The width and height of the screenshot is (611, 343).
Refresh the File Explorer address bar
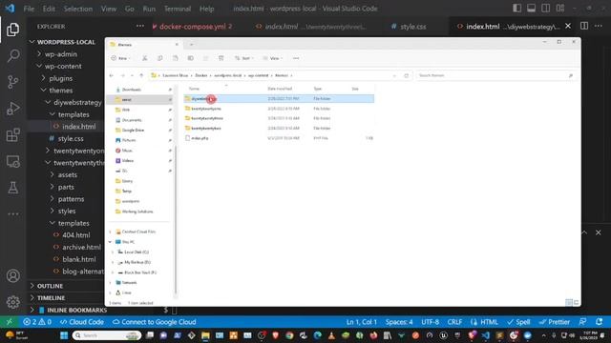point(407,75)
